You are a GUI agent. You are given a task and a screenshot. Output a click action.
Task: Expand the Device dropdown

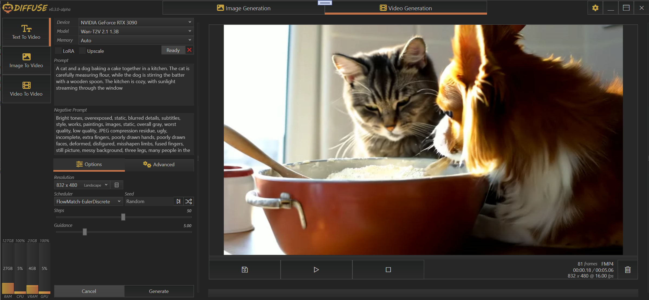pos(136,22)
